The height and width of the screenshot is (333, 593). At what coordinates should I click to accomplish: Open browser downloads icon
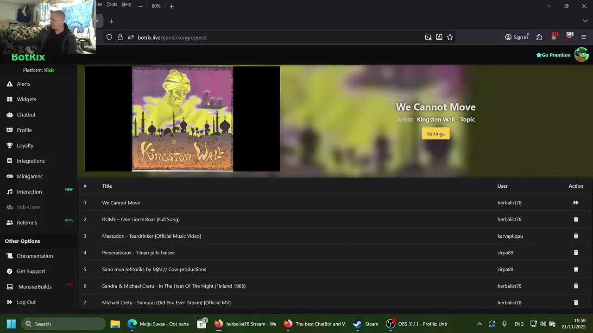pos(439,37)
